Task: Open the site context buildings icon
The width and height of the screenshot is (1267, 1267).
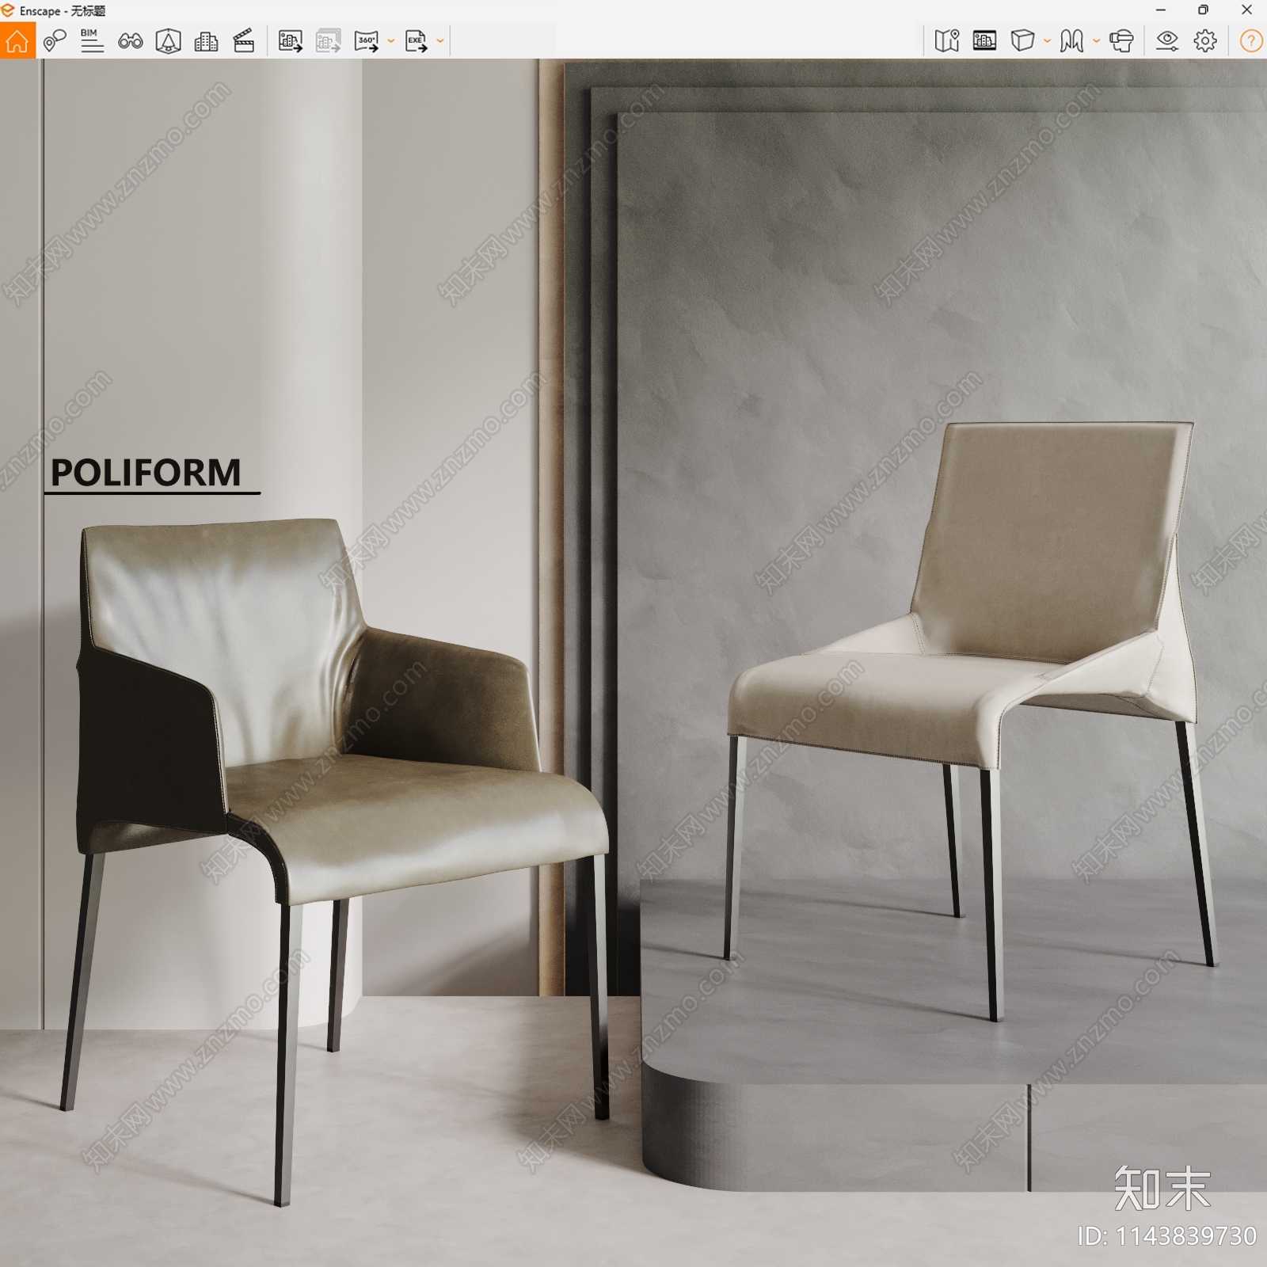Action: point(206,41)
